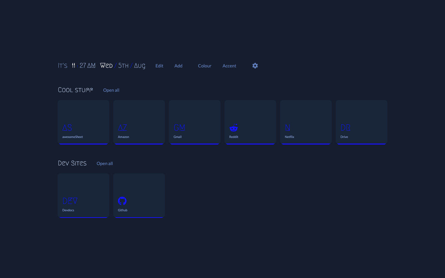Click the AZ Amazon letter icon
The height and width of the screenshot is (278, 445).
[122, 128]
